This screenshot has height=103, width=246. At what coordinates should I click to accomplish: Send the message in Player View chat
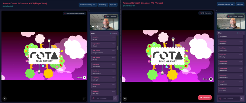(115, 98)
